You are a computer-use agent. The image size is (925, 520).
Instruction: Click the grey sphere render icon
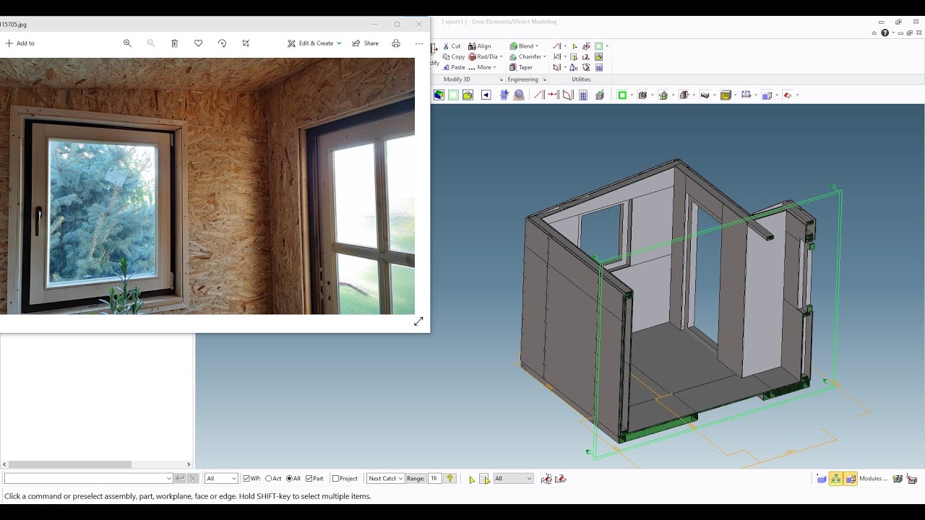[519, 95]
